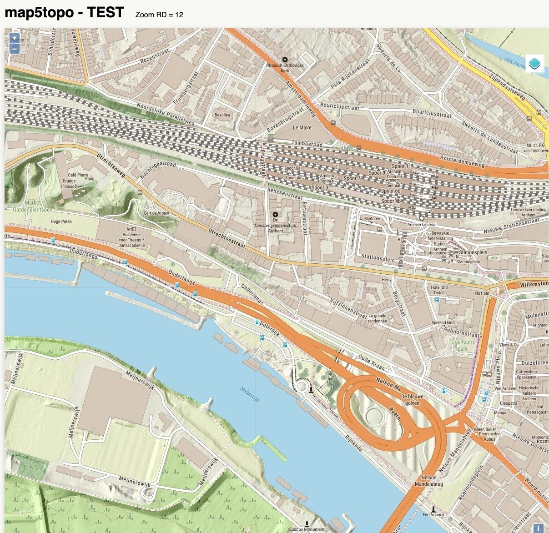Zoom in with the plus button
The height and width of the screenshot is (533, 549).
coord(15,38)
